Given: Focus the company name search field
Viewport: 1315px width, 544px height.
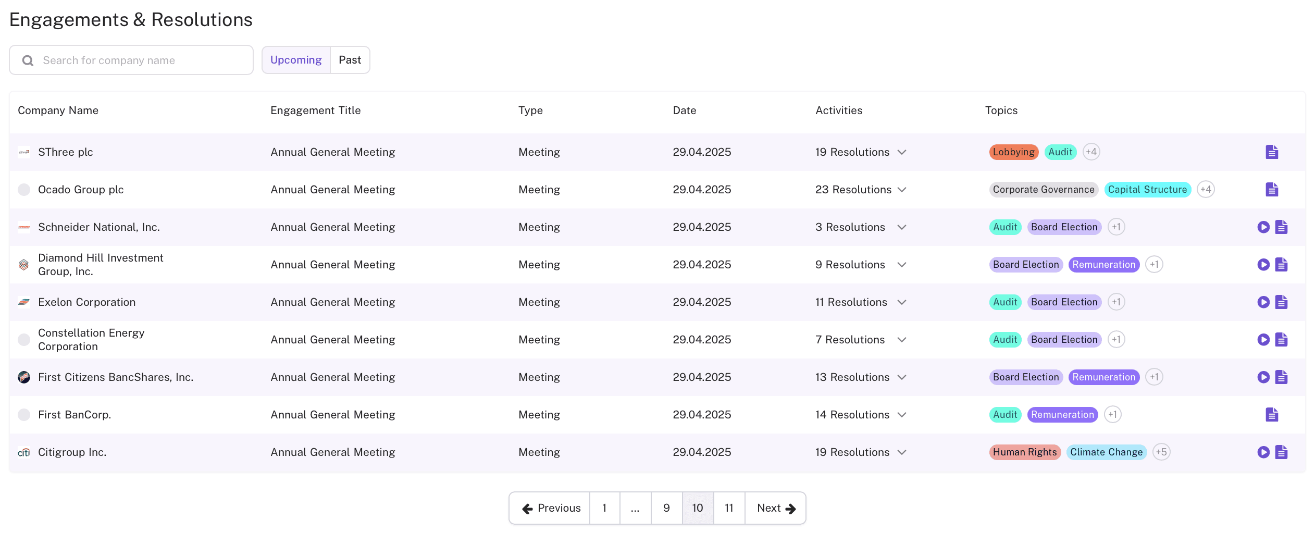Looking at the screenshot, I should [x=131, y=60].
